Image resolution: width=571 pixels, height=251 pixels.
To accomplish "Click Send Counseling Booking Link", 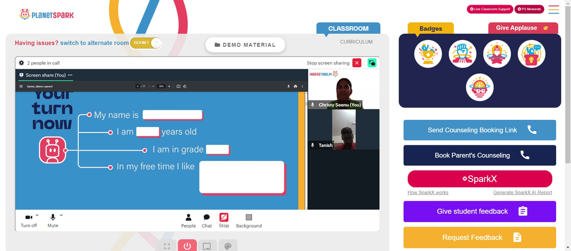I will tap(480, 130).
